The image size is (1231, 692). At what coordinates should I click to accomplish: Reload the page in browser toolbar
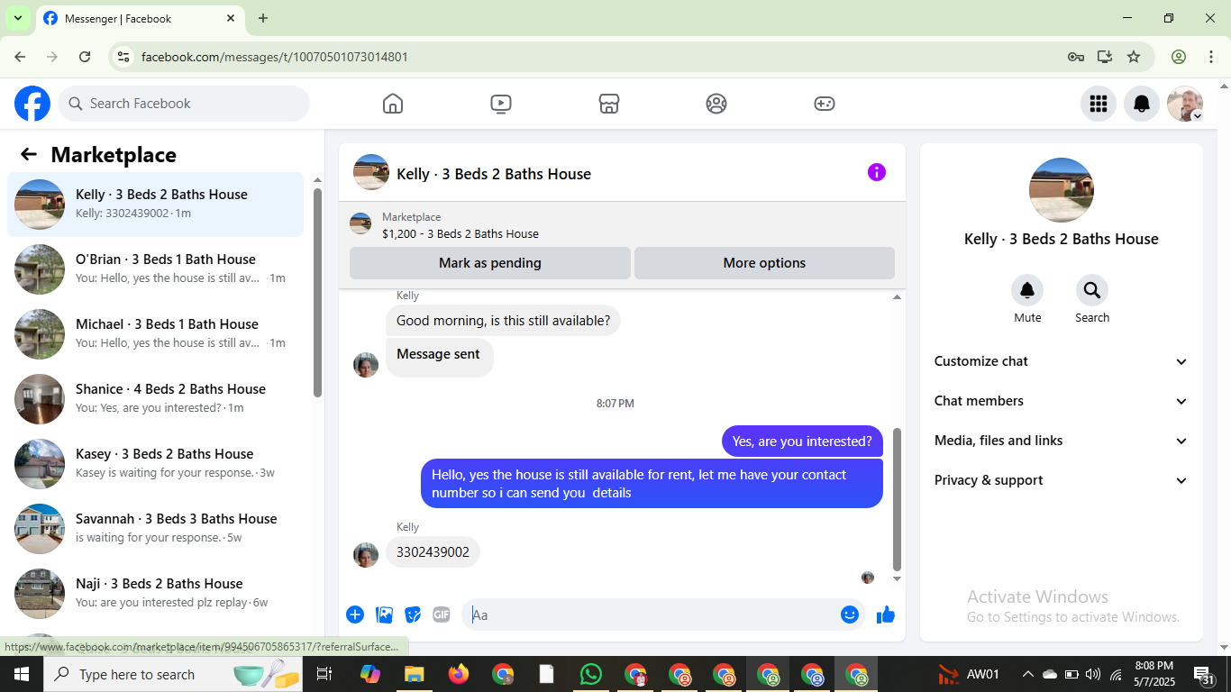click(85, 57)
